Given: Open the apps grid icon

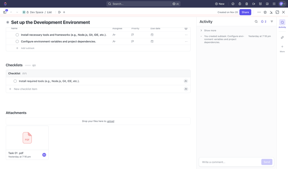Looking at the screenshot, I should [x=274, y=4].
